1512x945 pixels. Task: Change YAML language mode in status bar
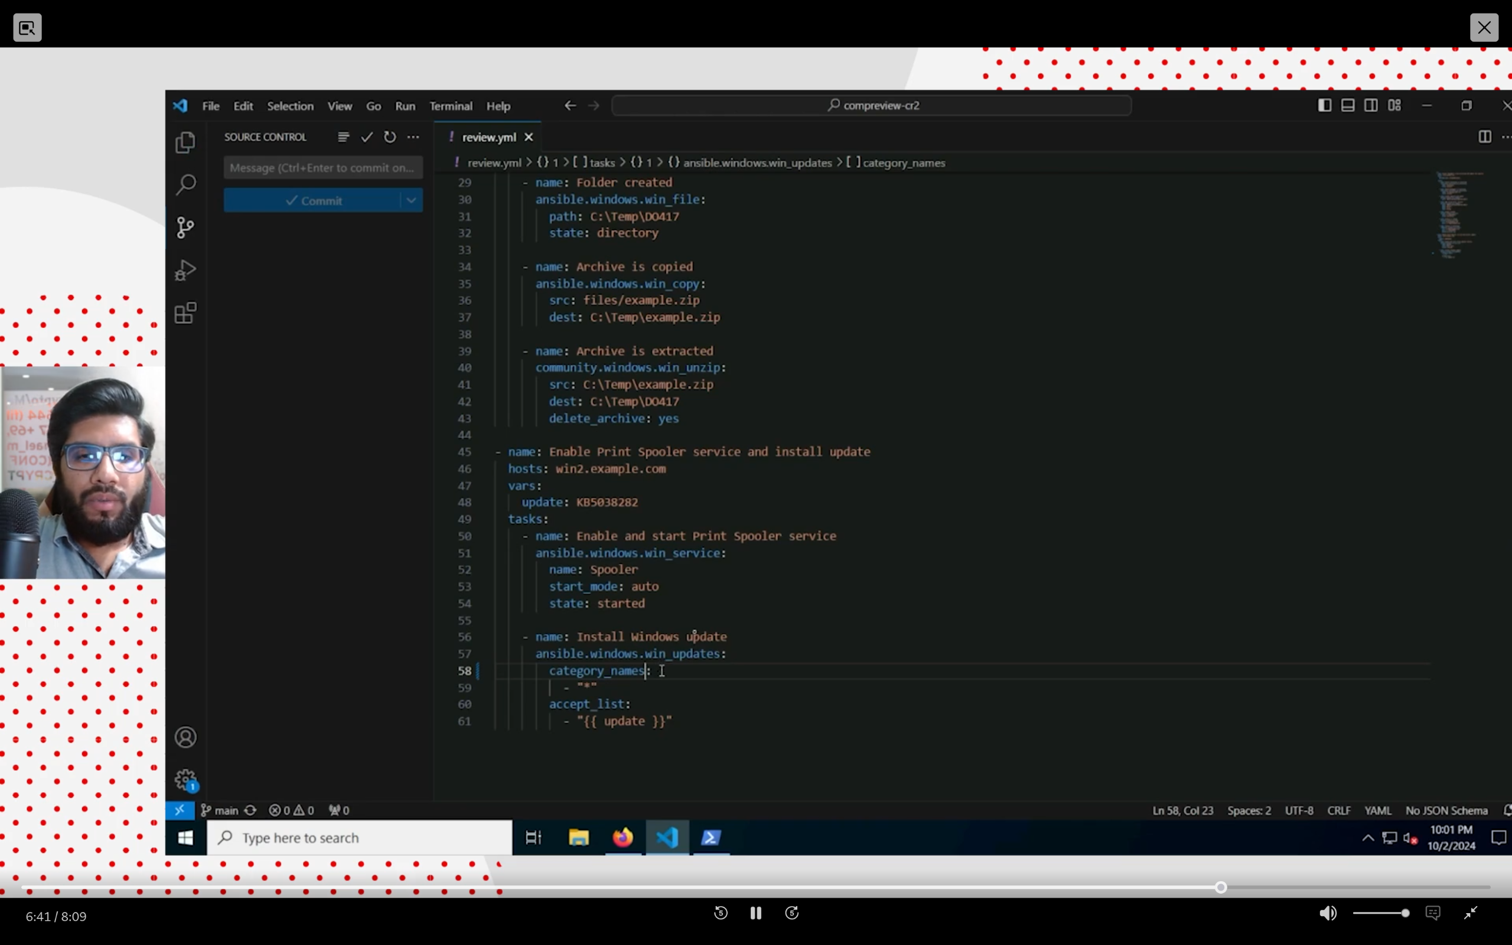(1377, 810)
